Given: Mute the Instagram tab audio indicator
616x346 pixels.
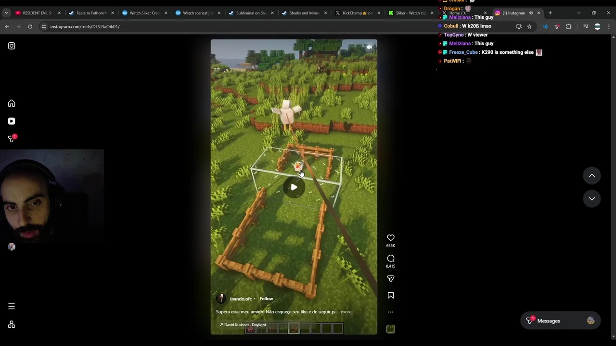Looking at the screenshot, I should [x=531, y=13].
